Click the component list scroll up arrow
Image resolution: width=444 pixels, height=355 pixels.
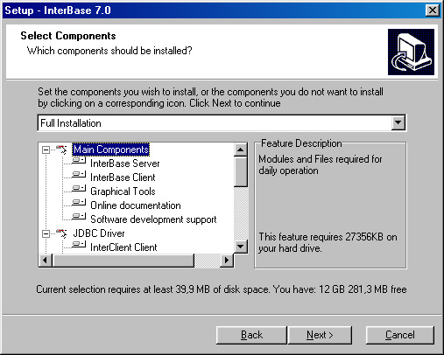tap(241, 150)
